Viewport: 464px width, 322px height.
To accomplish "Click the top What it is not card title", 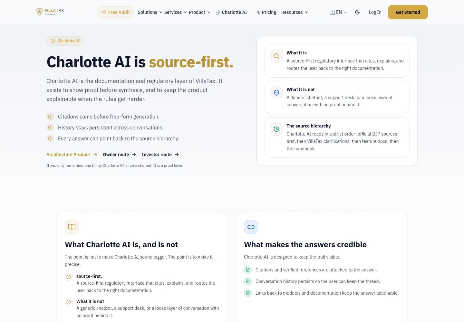I will pos(301,90).
